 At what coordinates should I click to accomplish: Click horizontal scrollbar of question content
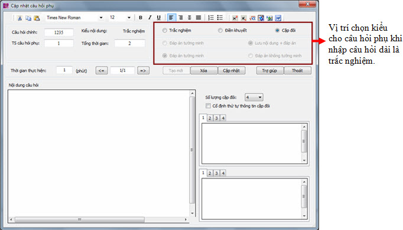click(98, 219)
